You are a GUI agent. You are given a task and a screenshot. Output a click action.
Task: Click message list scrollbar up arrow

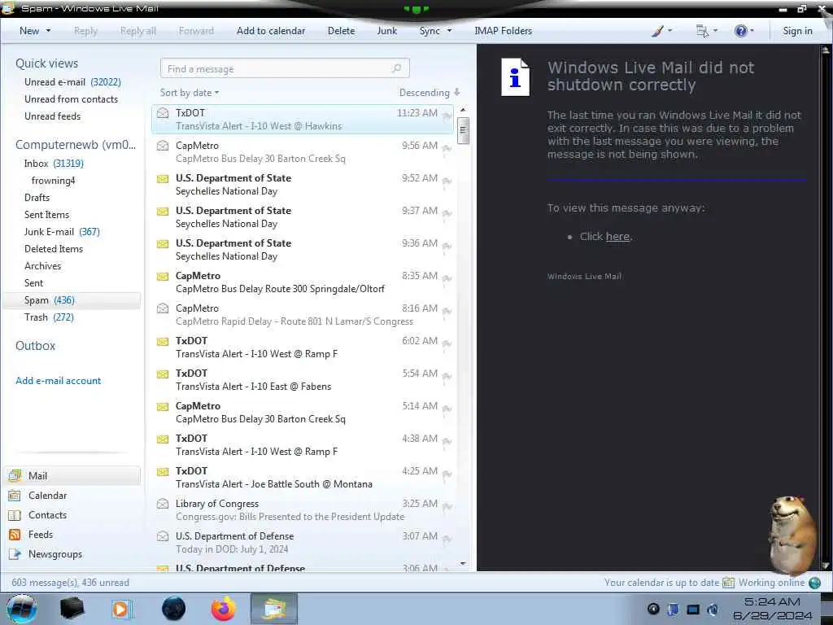pos(463,110)
